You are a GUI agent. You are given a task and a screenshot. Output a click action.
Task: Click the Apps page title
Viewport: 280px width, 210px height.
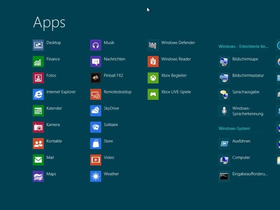(x=49, y=23)
